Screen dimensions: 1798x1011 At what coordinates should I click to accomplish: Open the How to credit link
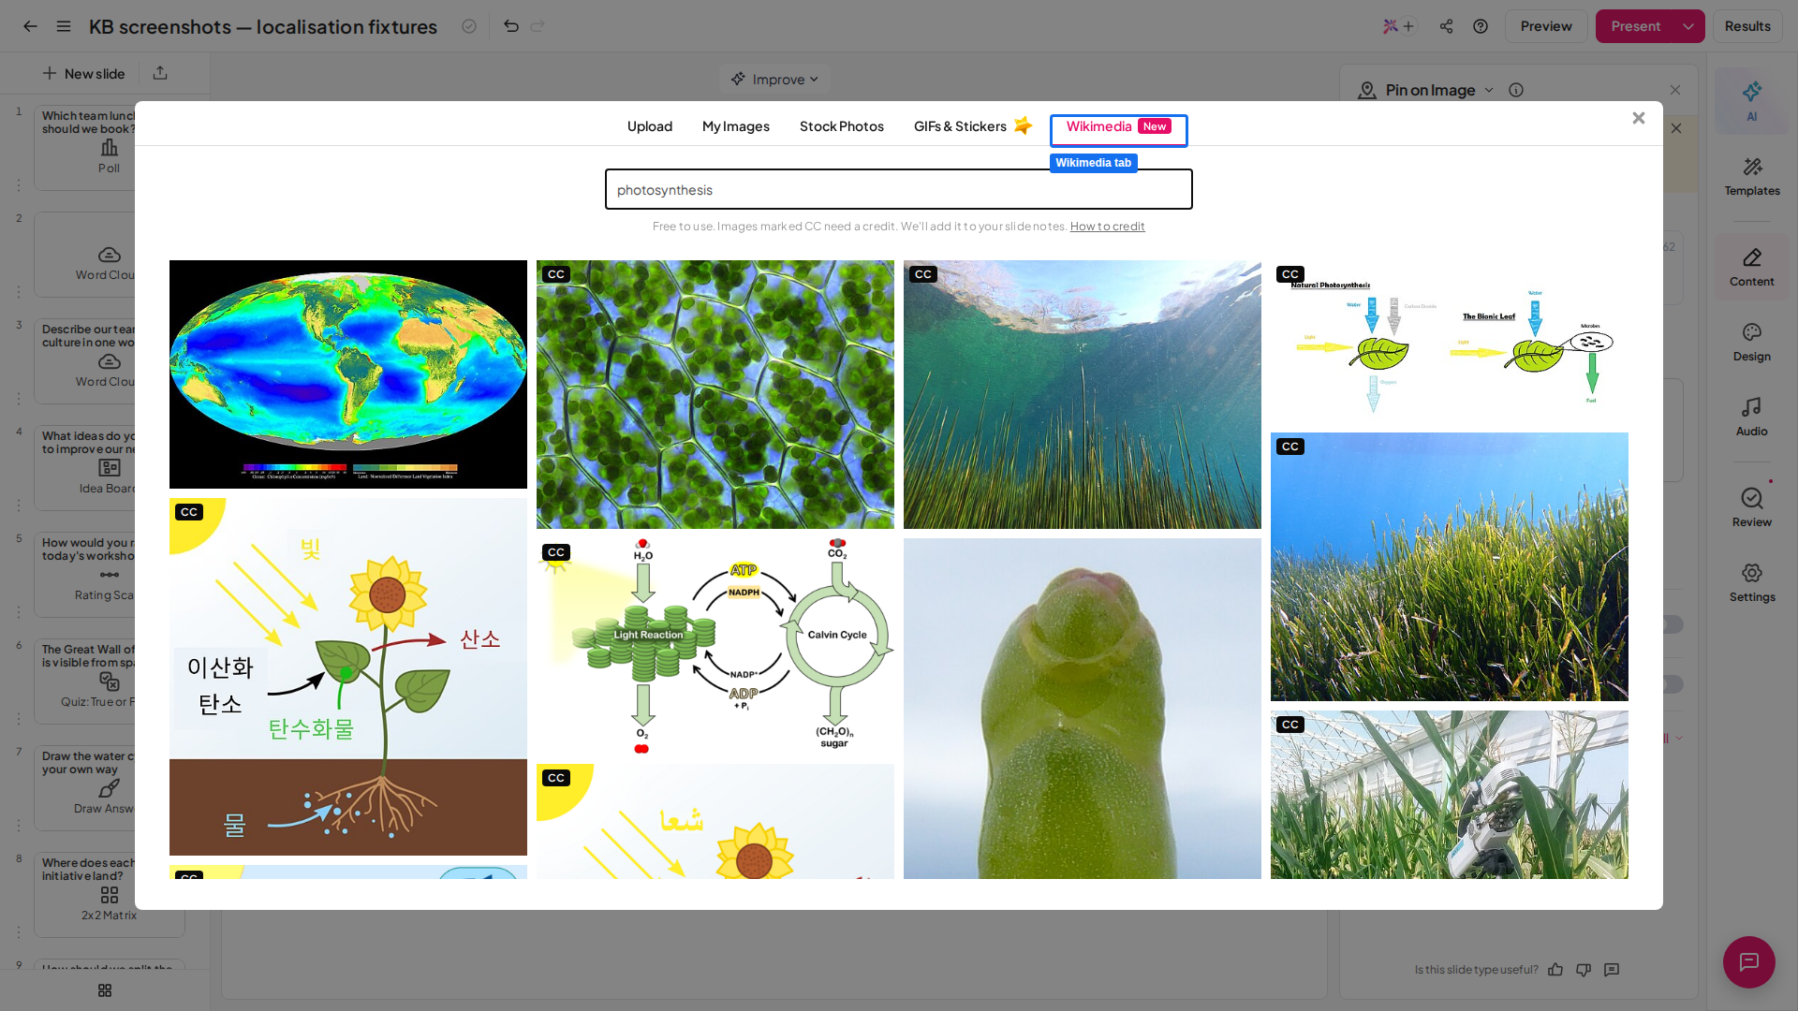[x=1107, y=227]
